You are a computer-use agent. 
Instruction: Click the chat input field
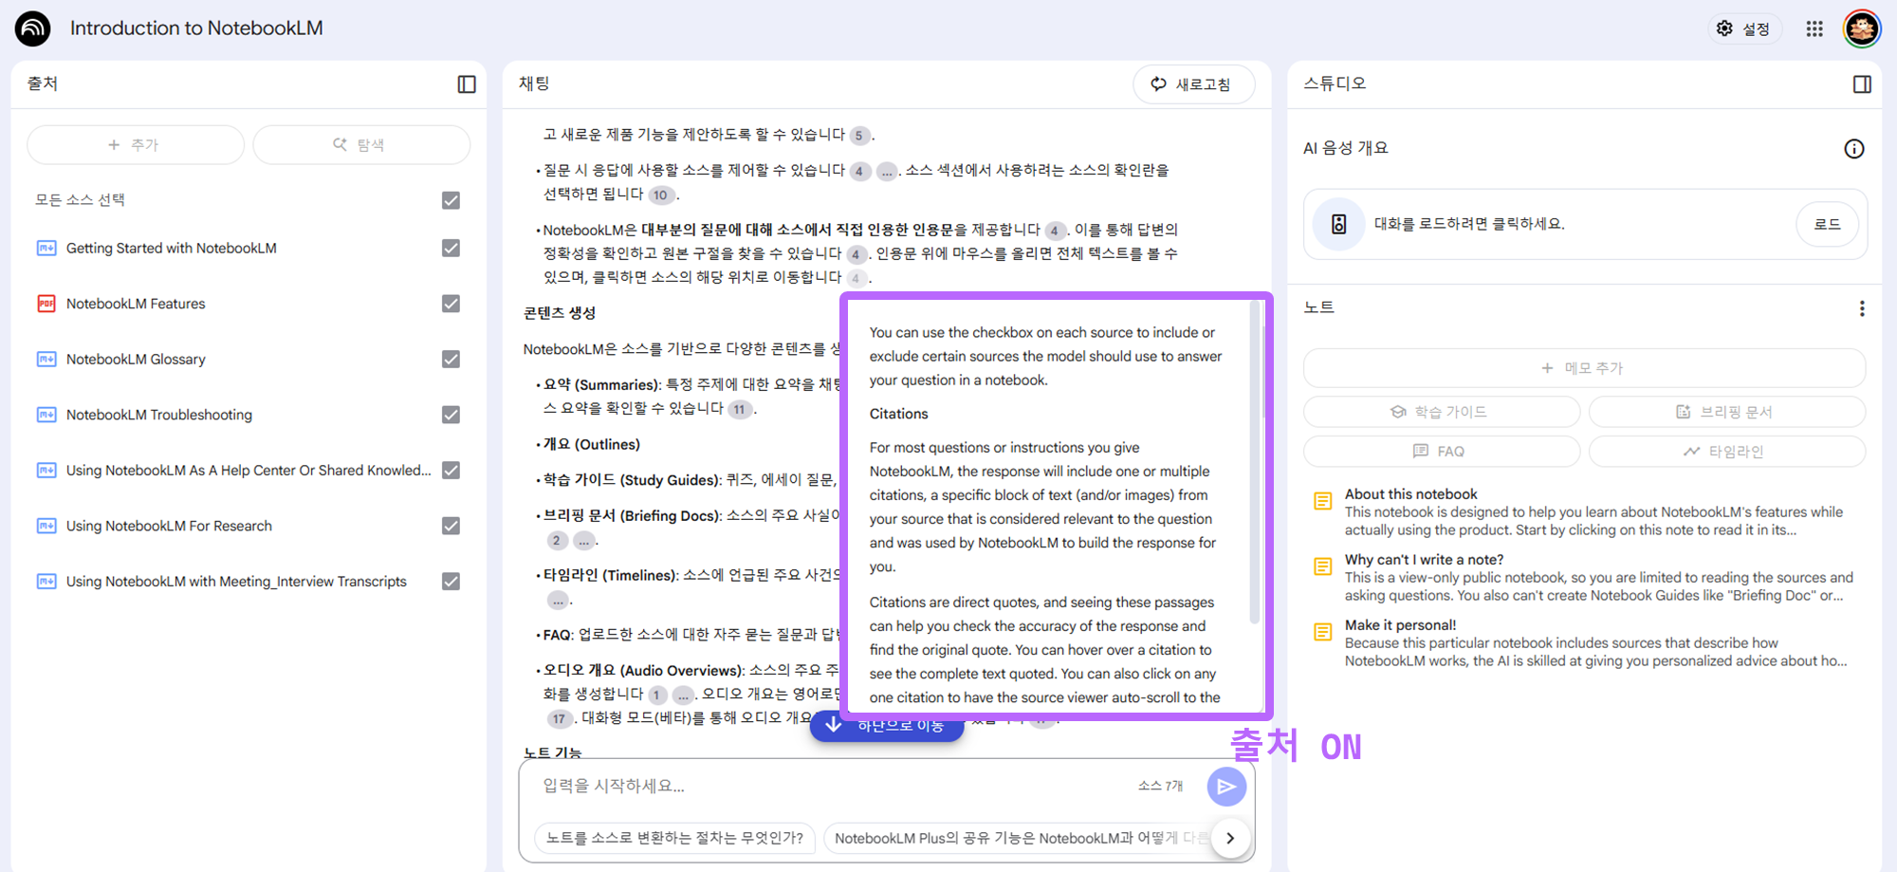(x=835, y=787)
